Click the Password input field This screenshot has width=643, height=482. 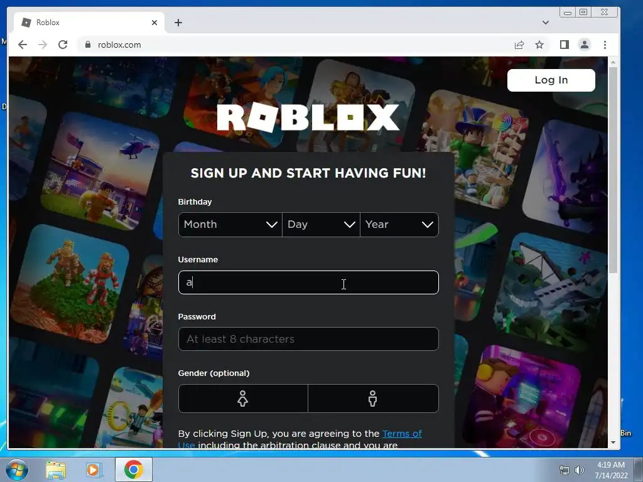pos(308,339)
